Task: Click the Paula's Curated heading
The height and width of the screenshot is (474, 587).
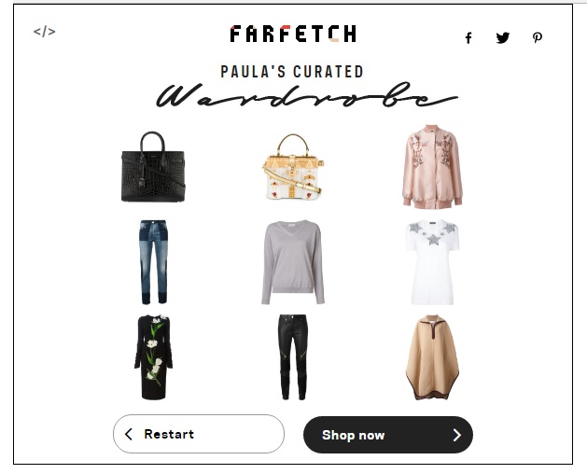Action: (292, 72)
